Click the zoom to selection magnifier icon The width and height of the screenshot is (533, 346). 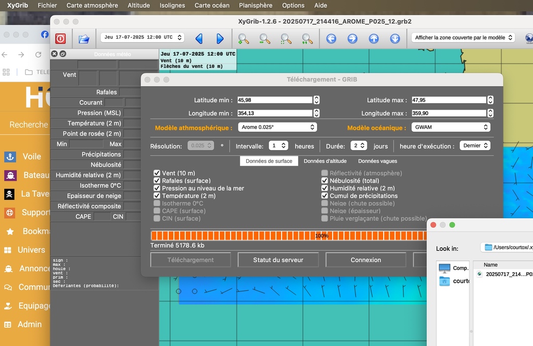286,38
